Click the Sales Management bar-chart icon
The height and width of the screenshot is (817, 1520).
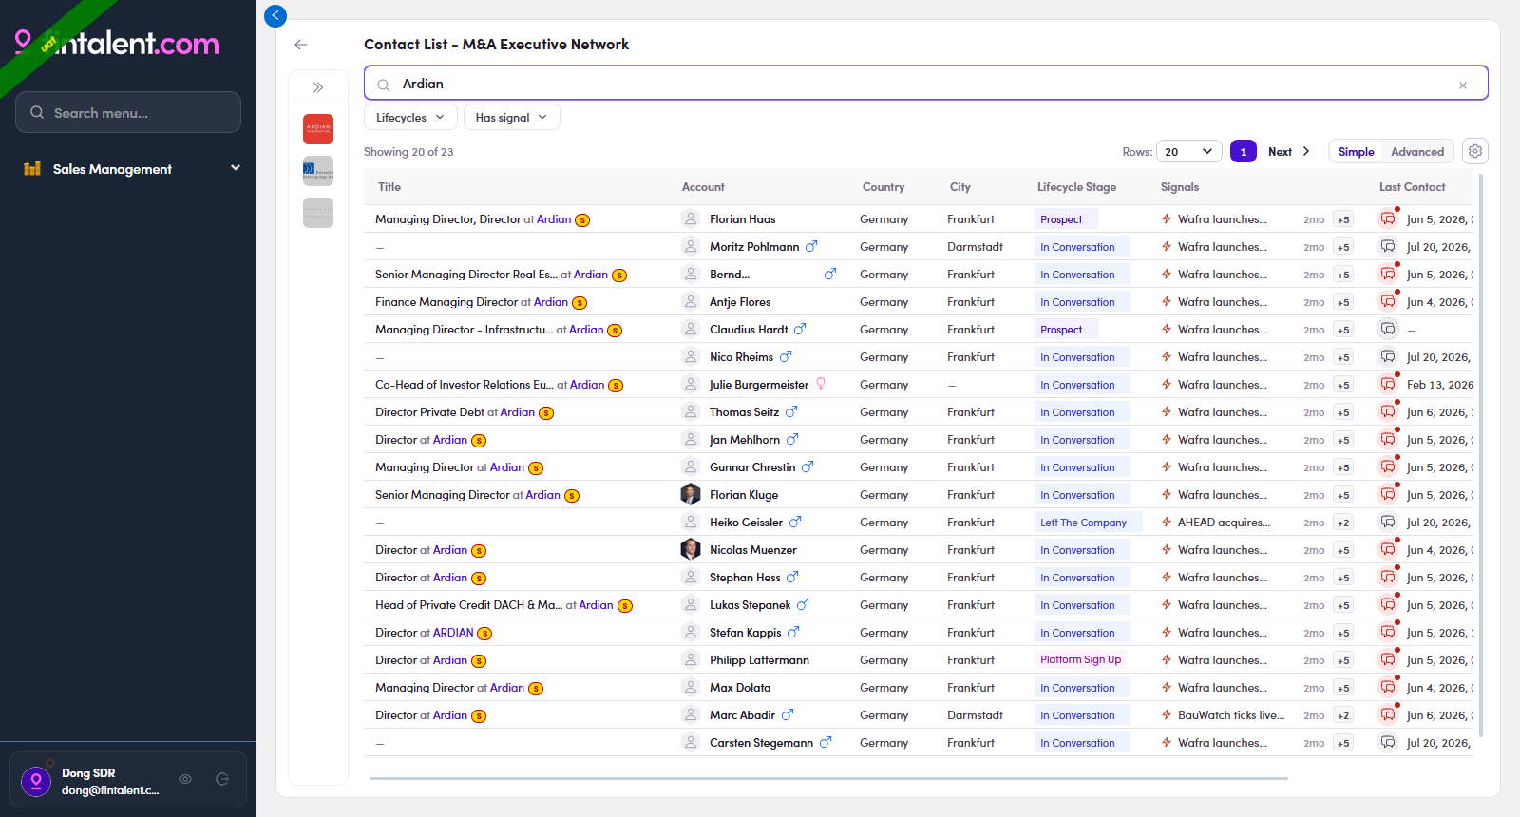coord(32,168)
